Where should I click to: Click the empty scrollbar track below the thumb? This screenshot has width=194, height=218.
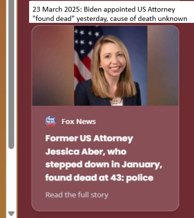tap(11, 179)
